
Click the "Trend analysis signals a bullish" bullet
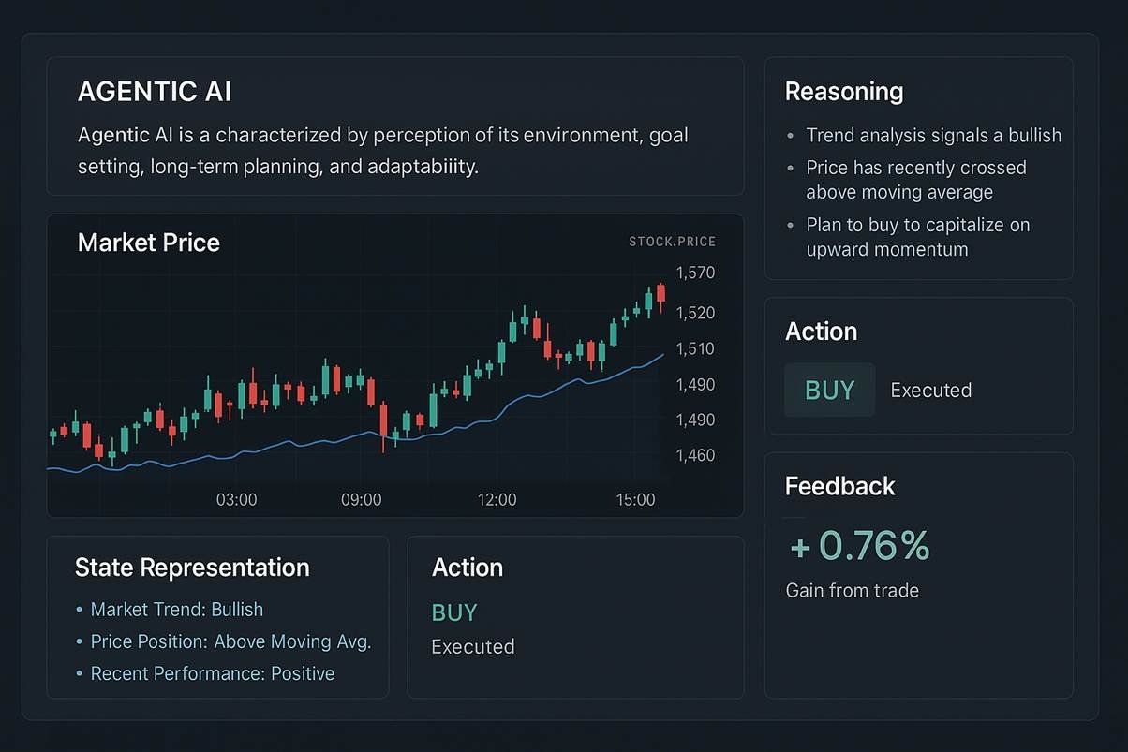pyautogui.click(x=933, y=136)
